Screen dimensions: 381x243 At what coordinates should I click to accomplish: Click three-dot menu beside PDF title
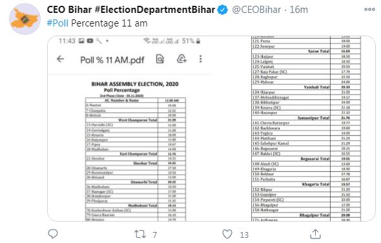(x=200, y=59)
